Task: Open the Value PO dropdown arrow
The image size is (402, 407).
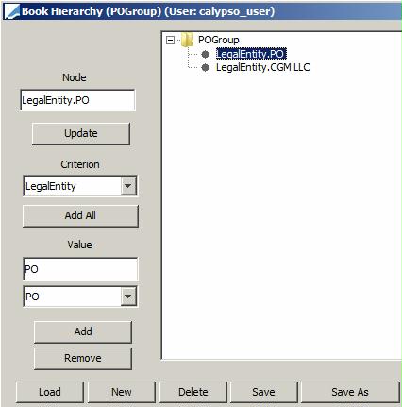Action: [128, 297]
